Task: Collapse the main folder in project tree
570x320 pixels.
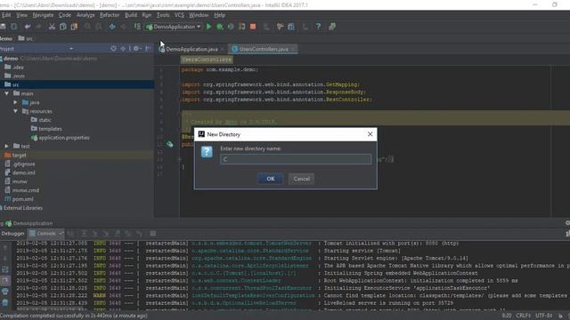Action: click(x=6, y=93)
